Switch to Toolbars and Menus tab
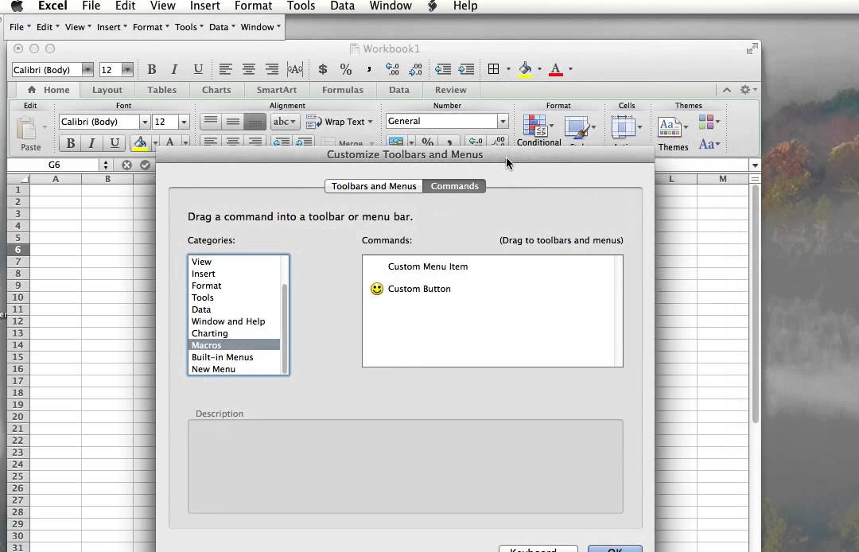Viewport: 859px width, 552px height. (374, 186)
